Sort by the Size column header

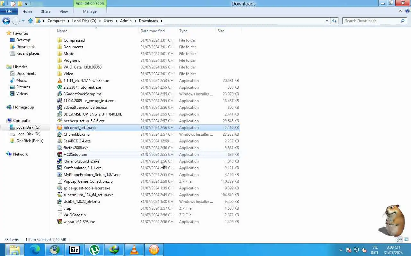[228, 31]
